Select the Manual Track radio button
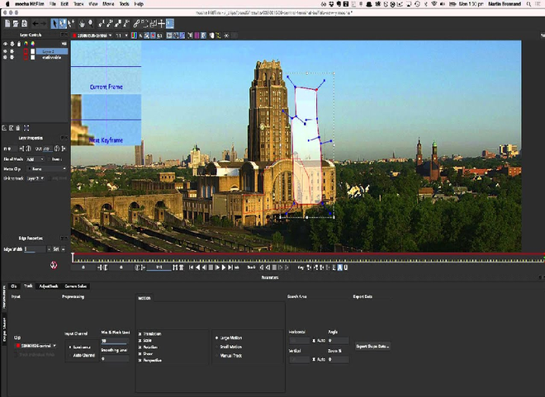The image size is (545, 397). click(x=217, y=356)
